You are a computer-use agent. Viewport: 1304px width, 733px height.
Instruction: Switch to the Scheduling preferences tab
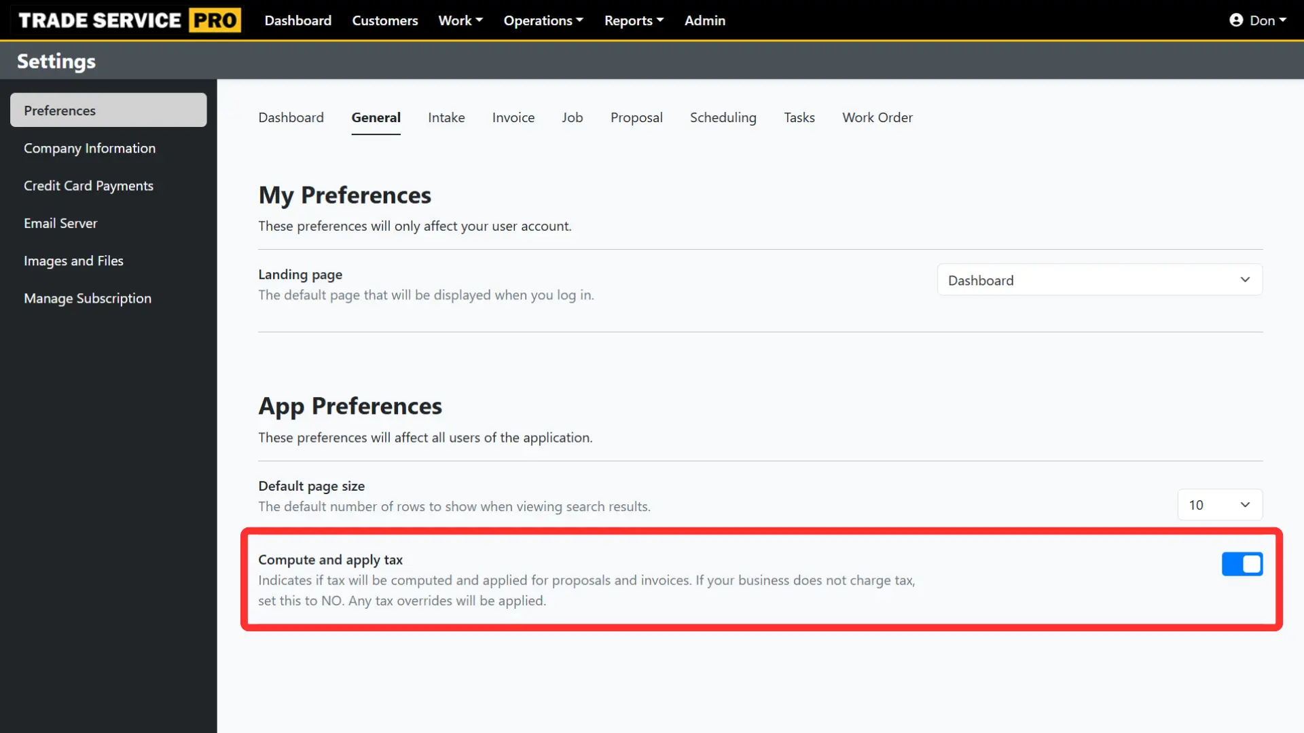coord(723,117)
